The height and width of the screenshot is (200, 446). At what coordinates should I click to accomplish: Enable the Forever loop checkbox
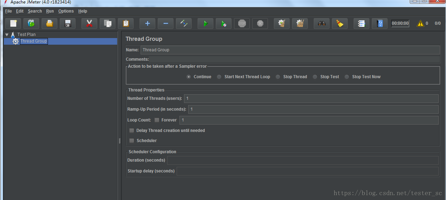[x=157, y=120]
